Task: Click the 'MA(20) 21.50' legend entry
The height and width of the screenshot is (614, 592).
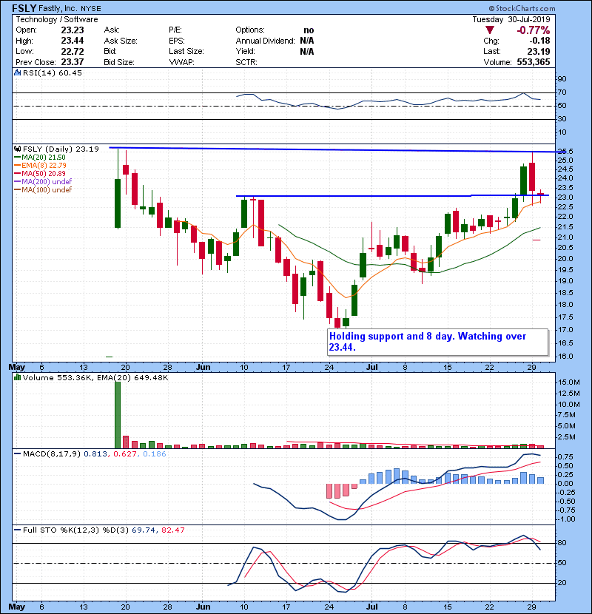Action: click(44, 158)
